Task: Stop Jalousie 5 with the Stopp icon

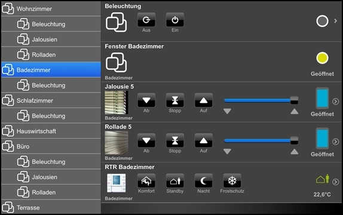Action: (174, 100)
